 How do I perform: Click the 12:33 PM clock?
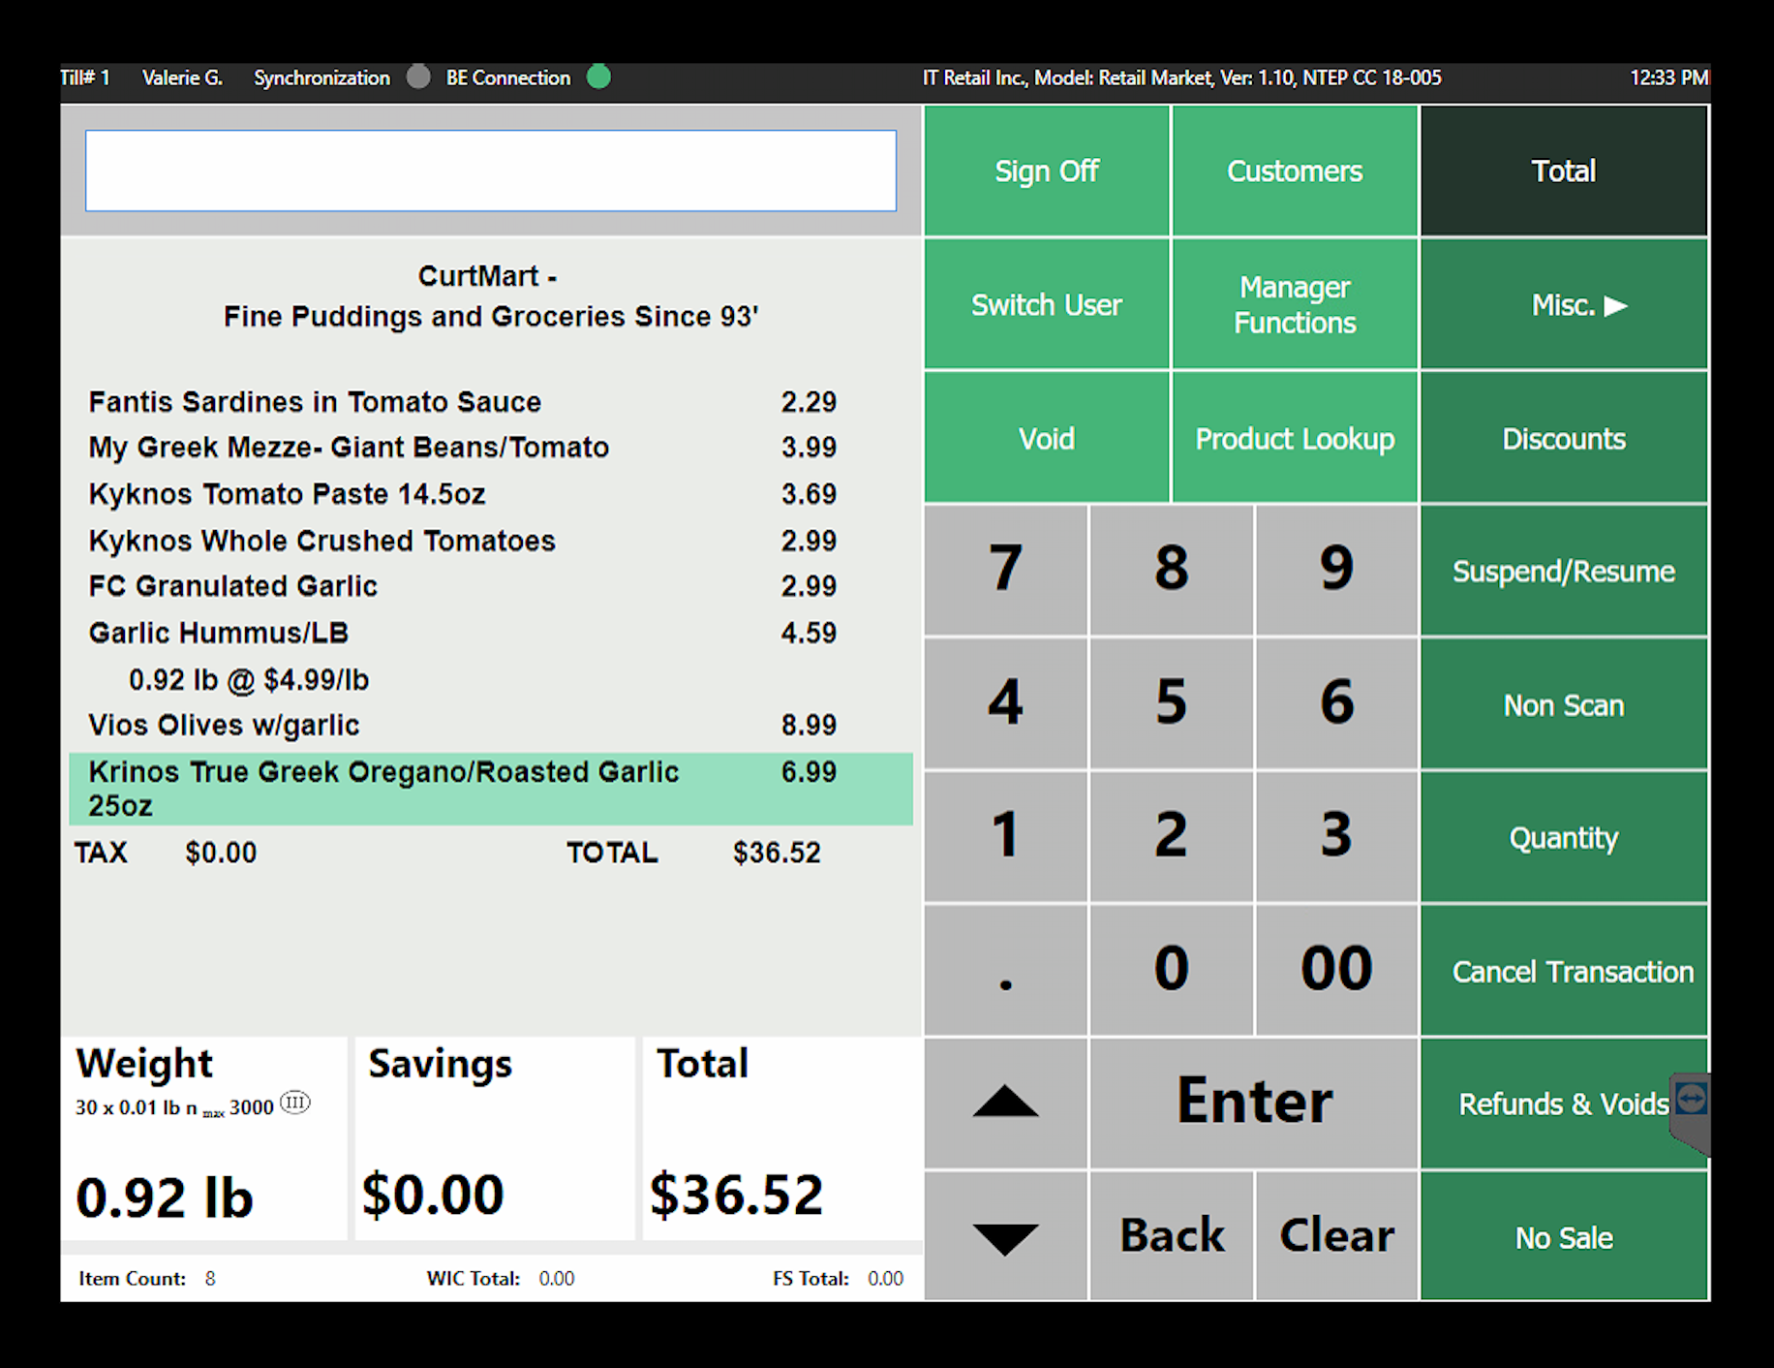click(1669, 78)
